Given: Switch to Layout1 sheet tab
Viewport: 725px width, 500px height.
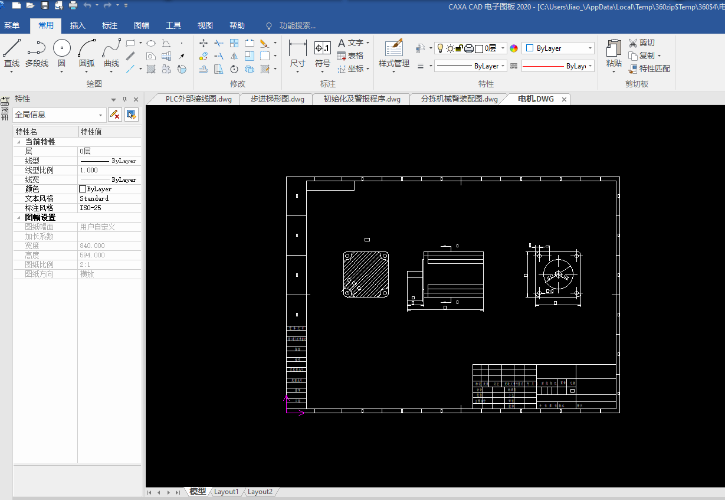Looking at the screenshot, I should 227,492.
